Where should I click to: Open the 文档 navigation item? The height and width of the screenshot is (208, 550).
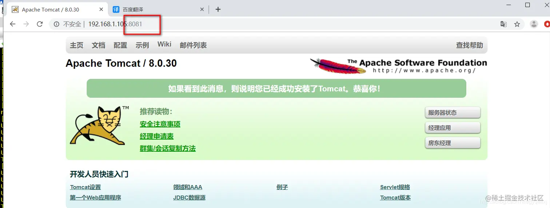pos(99,45)
